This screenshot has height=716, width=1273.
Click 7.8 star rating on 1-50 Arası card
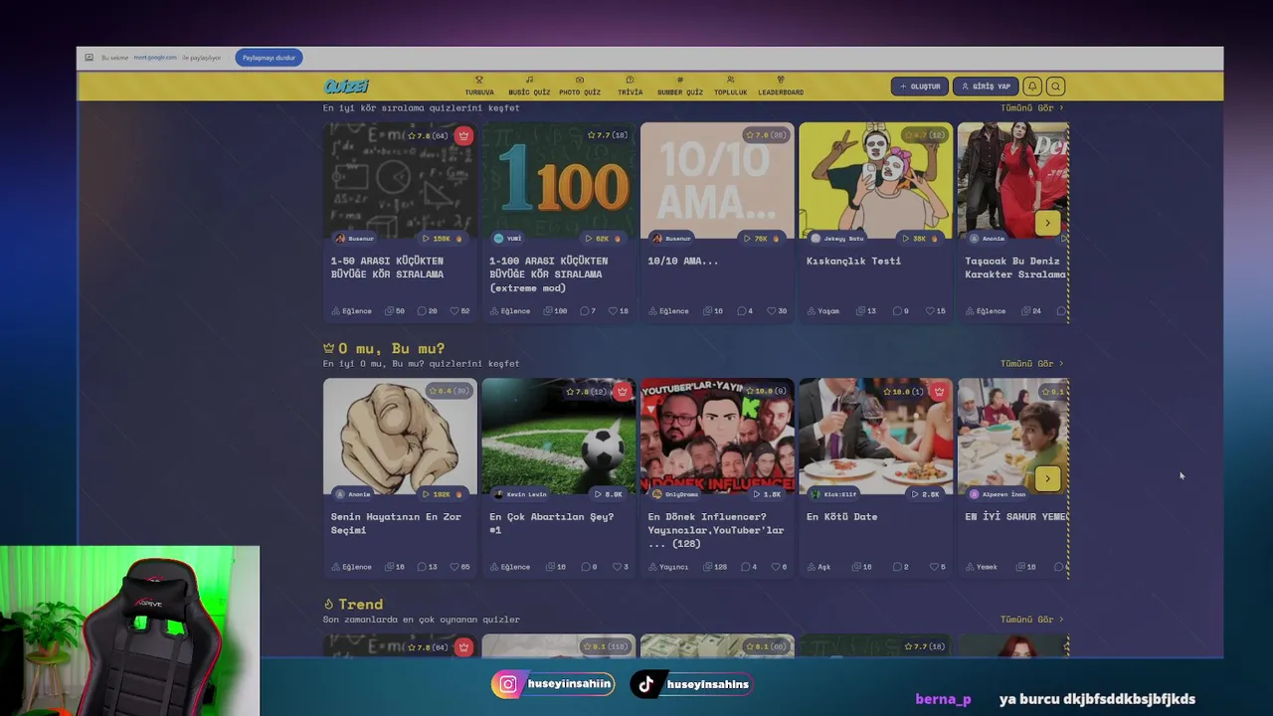pos(426,135)
